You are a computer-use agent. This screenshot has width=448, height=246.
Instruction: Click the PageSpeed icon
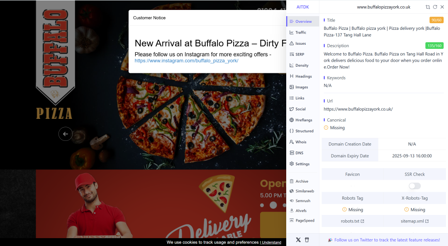[x=292, y=220]
